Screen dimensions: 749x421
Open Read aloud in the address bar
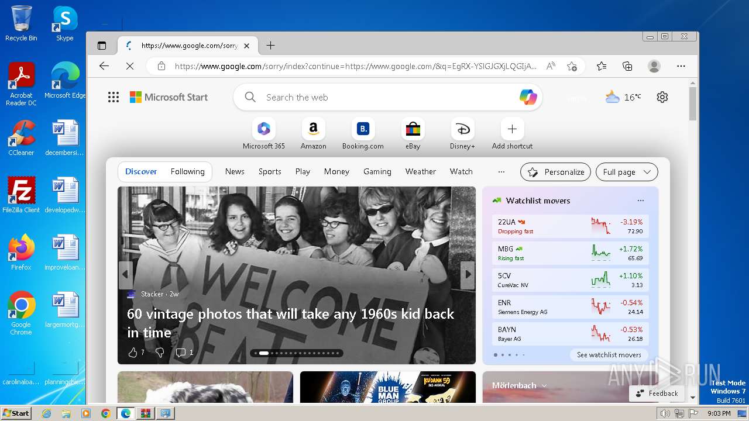[x=551, y=66]
